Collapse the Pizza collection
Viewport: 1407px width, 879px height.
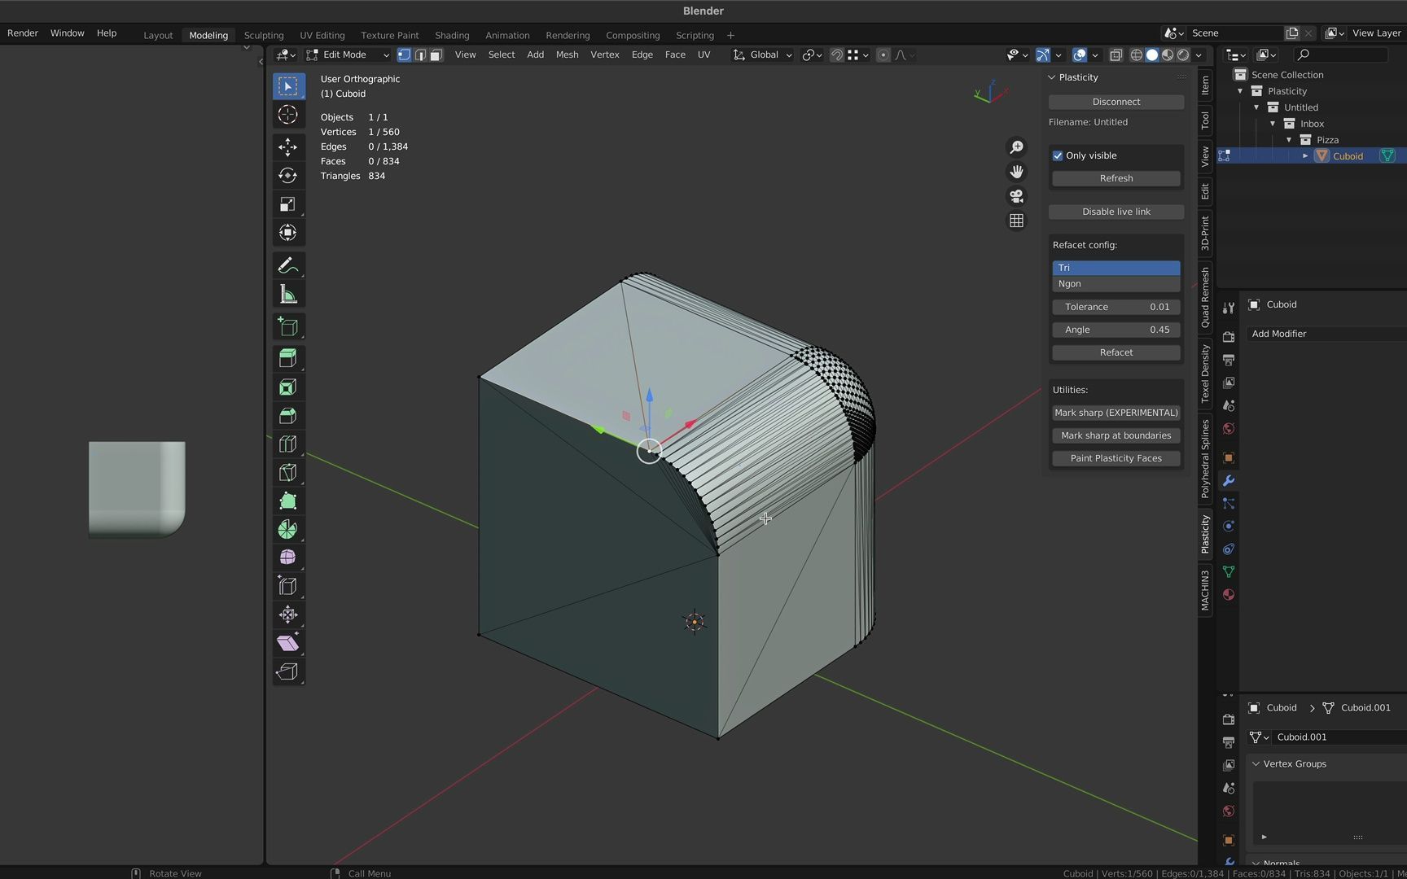pyautogui.click(x=1289, y=140)
